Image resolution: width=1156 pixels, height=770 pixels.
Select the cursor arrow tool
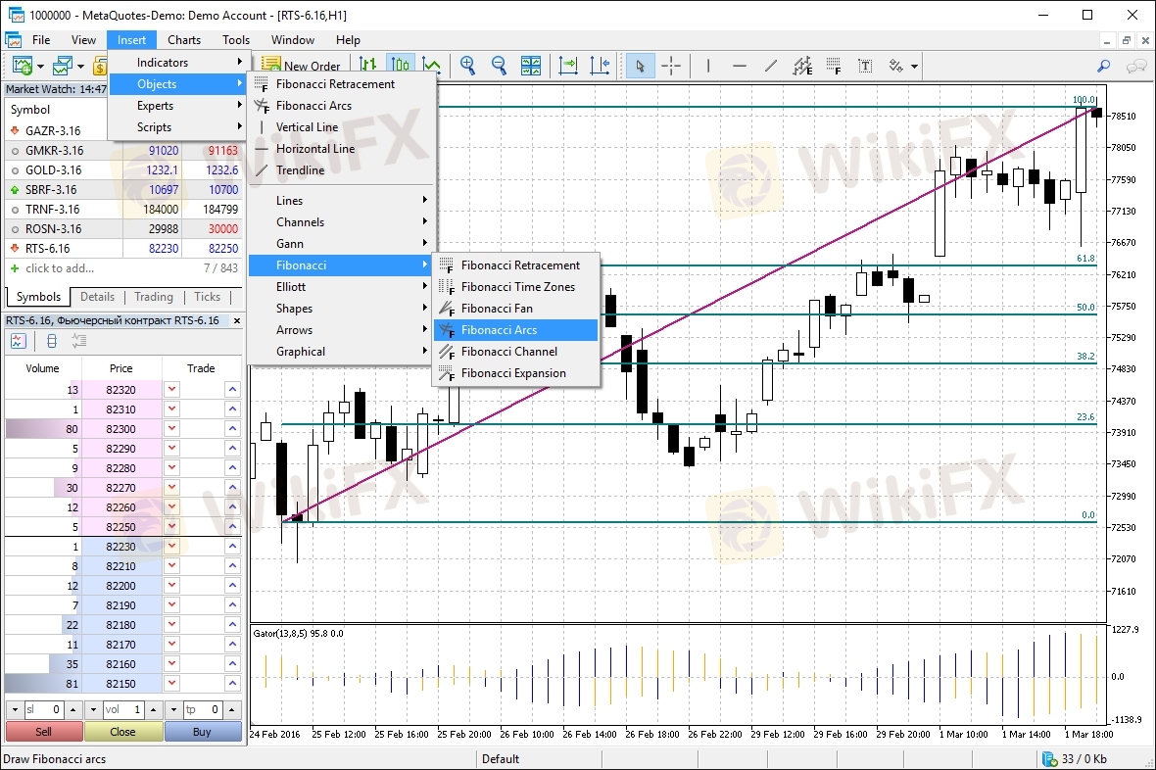(640, 66)
